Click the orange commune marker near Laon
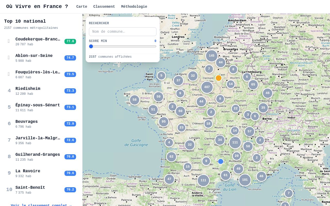This screenshot has height=206, width=330. coord(219,78)
